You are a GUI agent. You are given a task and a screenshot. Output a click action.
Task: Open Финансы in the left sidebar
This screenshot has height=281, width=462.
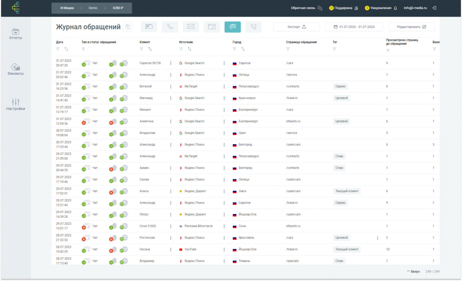tap(16, 70)
